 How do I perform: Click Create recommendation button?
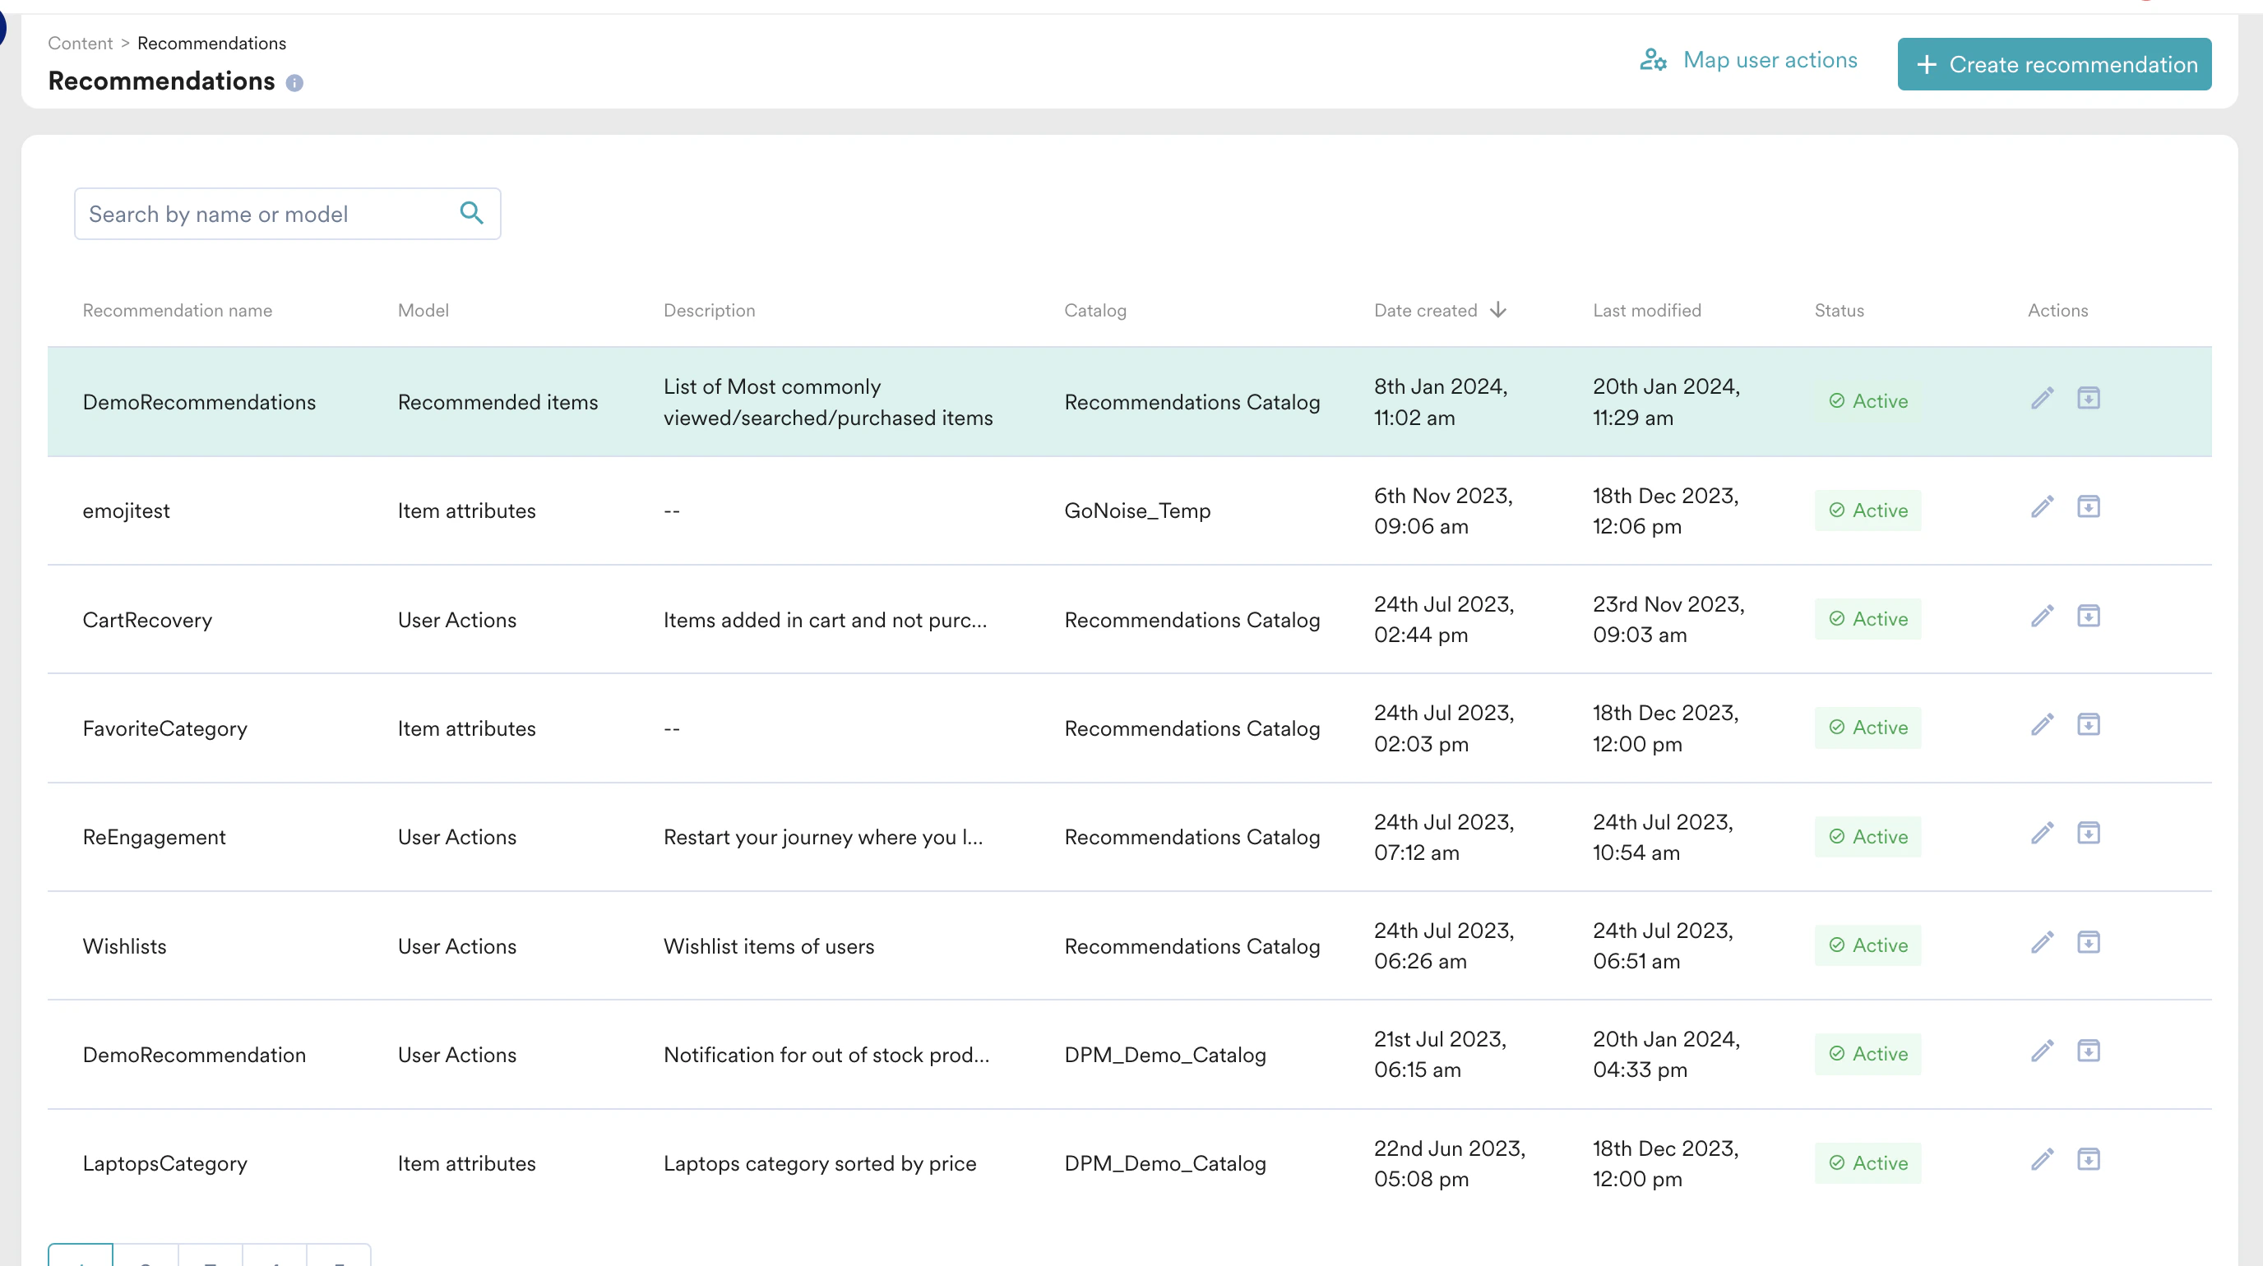pos(2053,64)
